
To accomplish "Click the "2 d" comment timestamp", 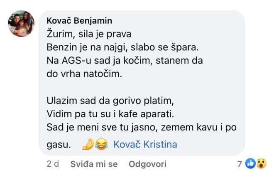I will (53, 164).
